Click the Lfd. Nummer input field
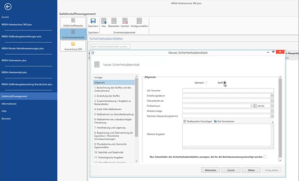The image size is (299, 181). (x=228, y=90)
